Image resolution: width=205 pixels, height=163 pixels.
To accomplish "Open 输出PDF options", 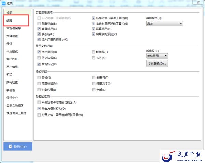I will [12, 59].
